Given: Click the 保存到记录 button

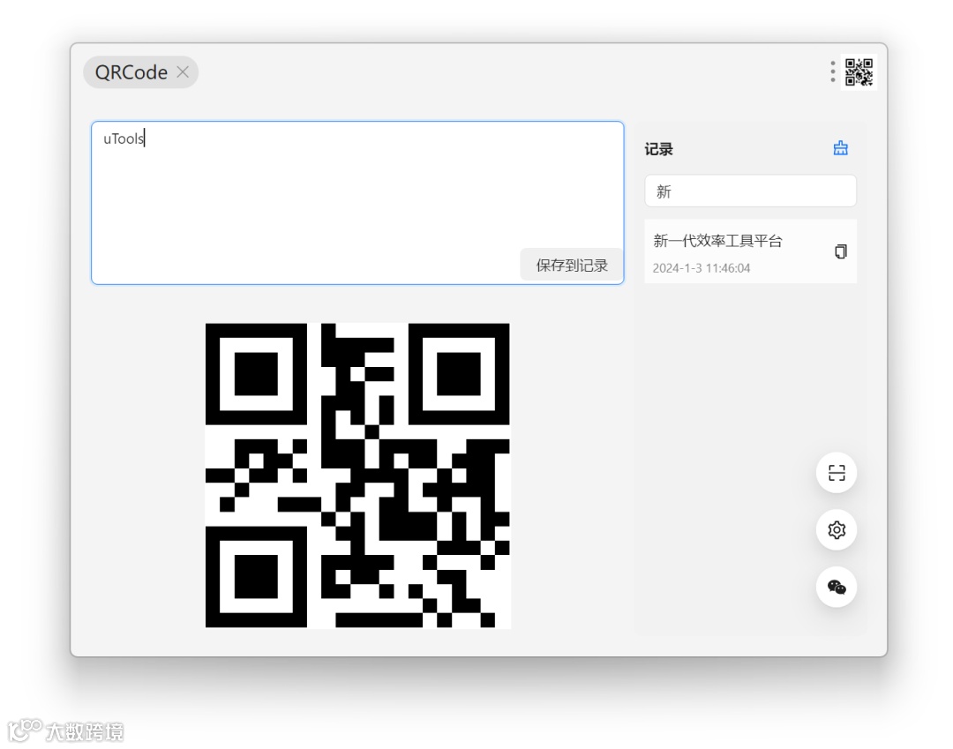Looking at the screenshot, I should coord(572,265).
